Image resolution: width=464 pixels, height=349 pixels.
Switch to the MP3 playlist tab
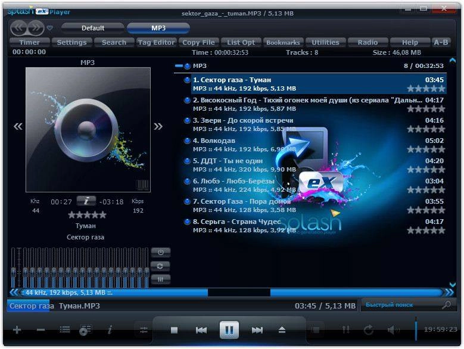pos(158,28)
